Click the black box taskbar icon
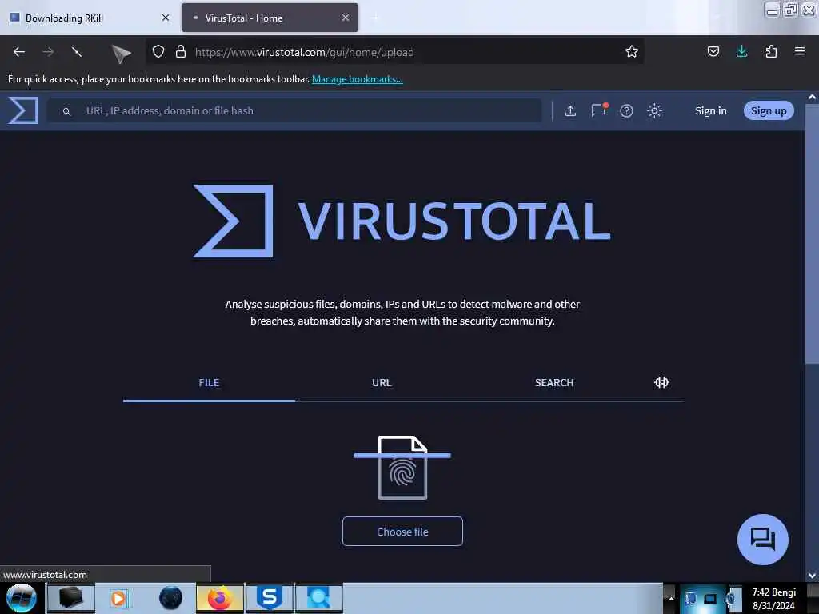Image resolution: width=819 pixels, height=614 pixels. 71,598
